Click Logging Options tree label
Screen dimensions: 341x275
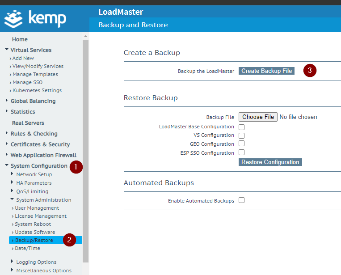[x=36, y=262]
